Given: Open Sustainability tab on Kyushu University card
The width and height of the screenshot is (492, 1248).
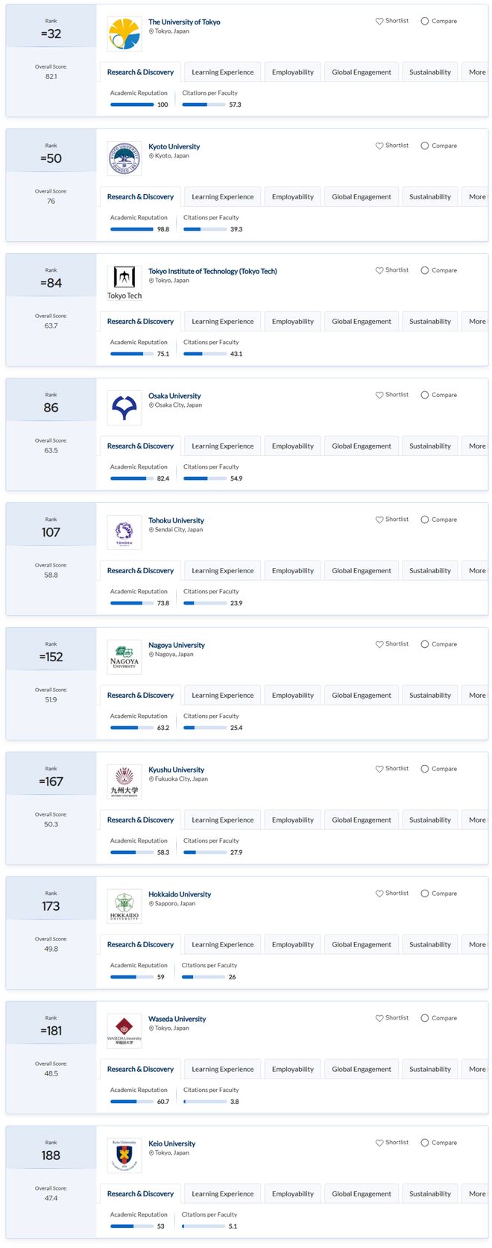Looking at the screenshot, I should 430,820.
